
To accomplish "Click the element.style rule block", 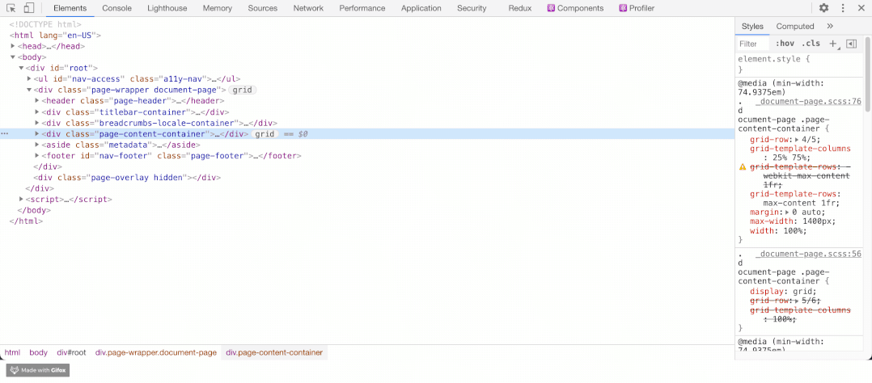I will (799, 63).
